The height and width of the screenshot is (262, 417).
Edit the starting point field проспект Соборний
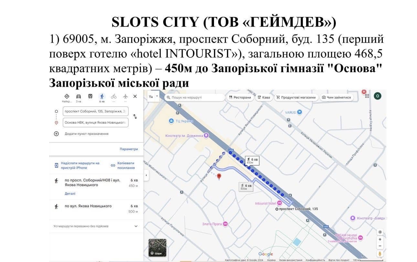[x=96, y=111]
